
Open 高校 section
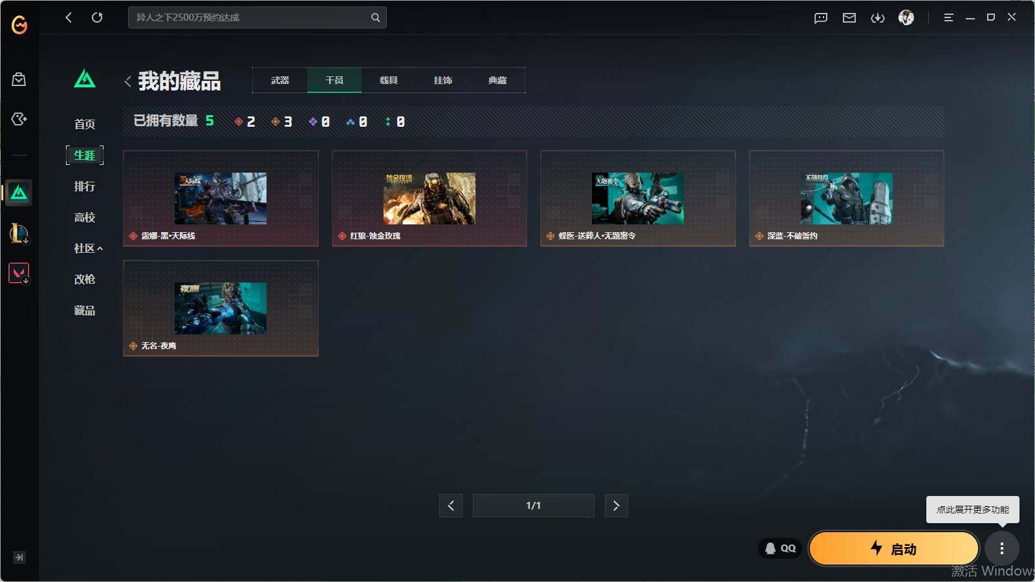pyautogui.click(x=85, y=217)
